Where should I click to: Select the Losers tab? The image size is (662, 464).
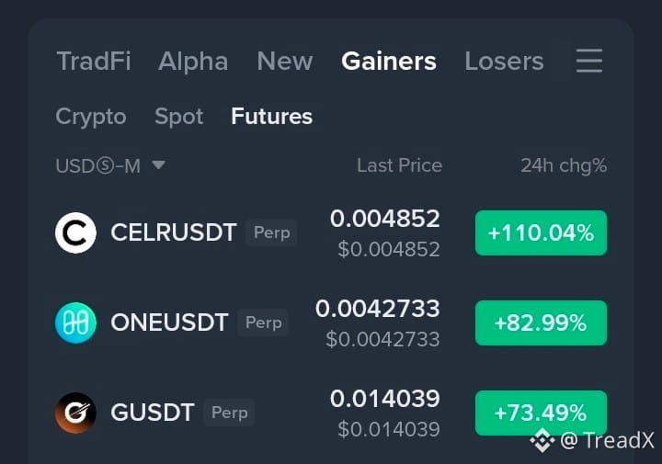point(504,62)
